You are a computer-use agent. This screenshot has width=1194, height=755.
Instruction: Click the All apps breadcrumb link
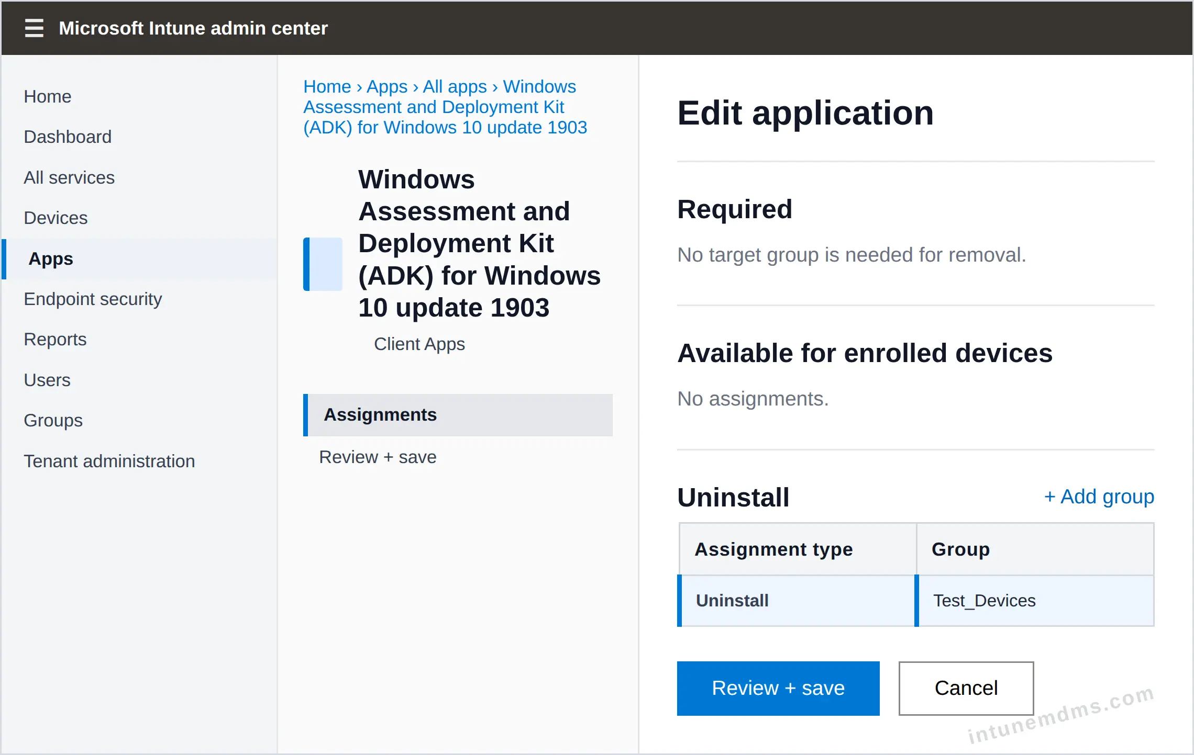[455, 86]
